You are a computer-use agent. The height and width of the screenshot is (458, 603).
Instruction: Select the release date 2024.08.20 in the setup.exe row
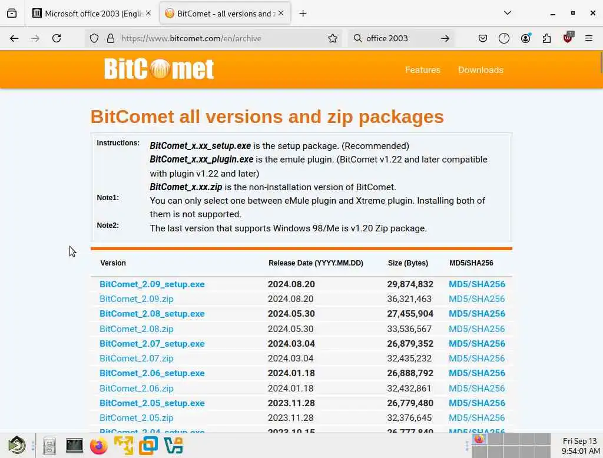[291, 284]
